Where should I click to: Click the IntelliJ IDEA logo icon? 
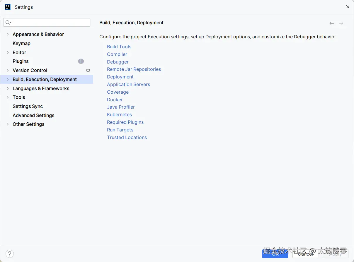tap(8, 7)
